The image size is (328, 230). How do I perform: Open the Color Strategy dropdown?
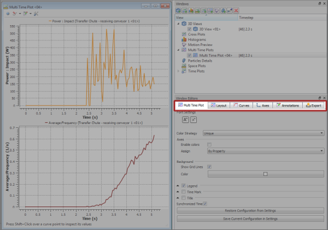point(263,133)
